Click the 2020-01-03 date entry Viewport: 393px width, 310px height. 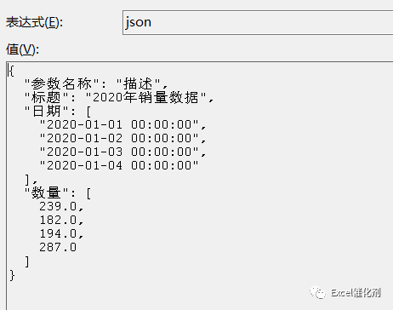coord(119,152)
